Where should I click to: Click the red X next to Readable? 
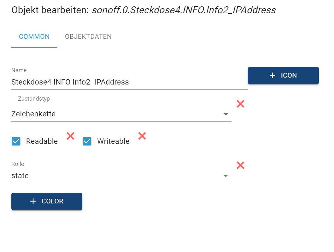[70, 136]
